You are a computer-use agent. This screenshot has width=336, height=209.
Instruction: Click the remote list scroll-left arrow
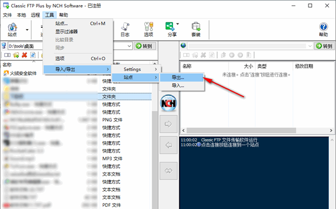pos(184,130)
